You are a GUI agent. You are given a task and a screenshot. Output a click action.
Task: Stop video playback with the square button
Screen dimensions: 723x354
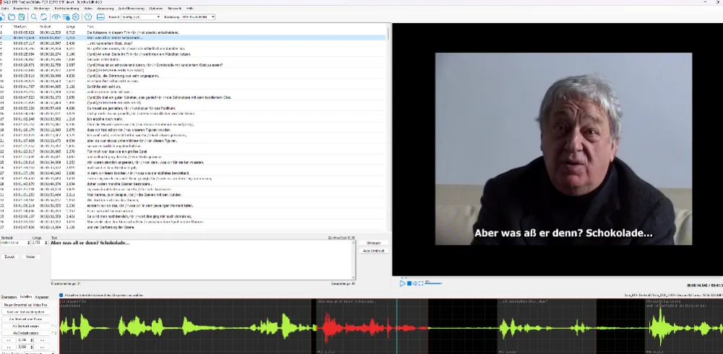click(x=409, y=283)
